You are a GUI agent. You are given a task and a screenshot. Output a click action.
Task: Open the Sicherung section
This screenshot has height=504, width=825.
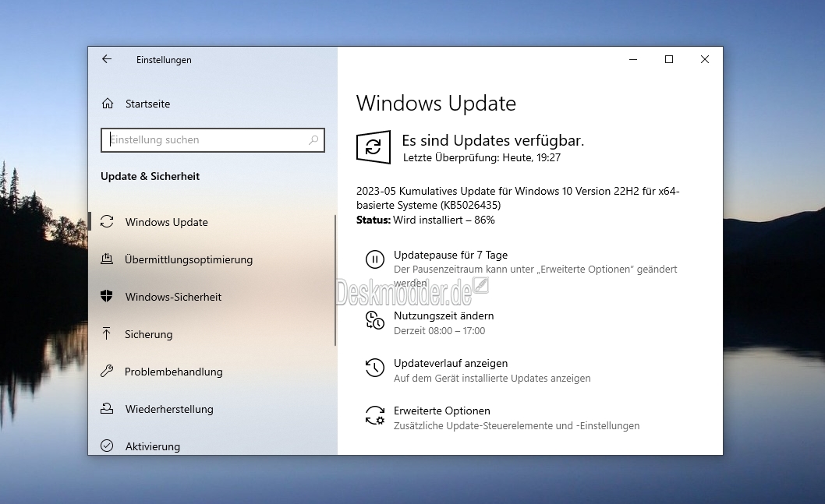click(x=148, y=334)
